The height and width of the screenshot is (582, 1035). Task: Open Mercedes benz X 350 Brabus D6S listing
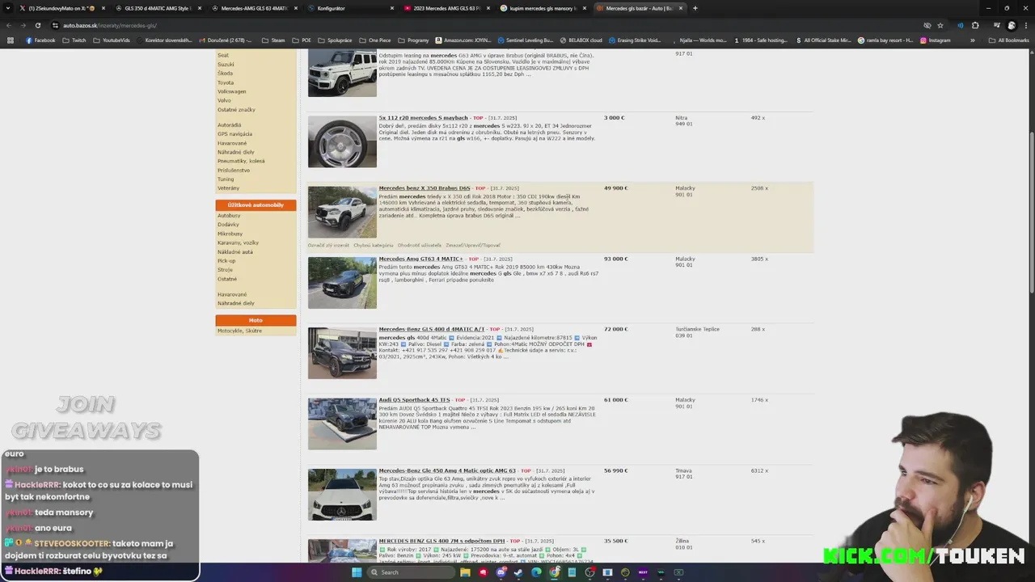[425, 188]
